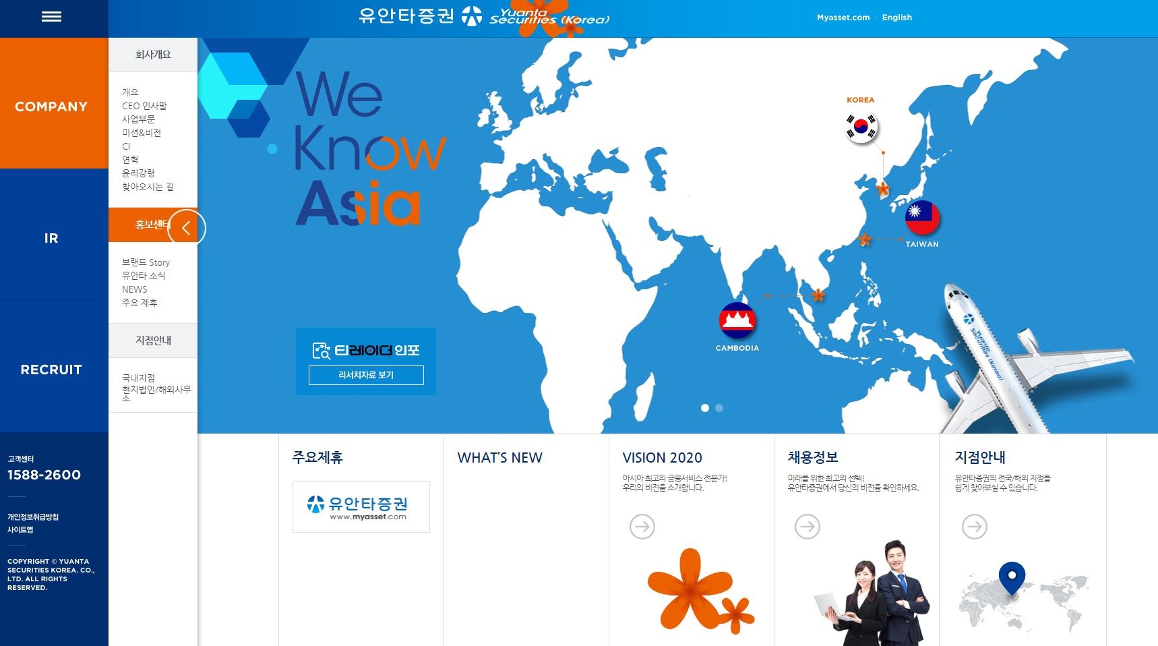Screen dimensions: 1158x646
Task: Open 개인정보취급방침 privacy policy
Action: [x=33, y=517]
